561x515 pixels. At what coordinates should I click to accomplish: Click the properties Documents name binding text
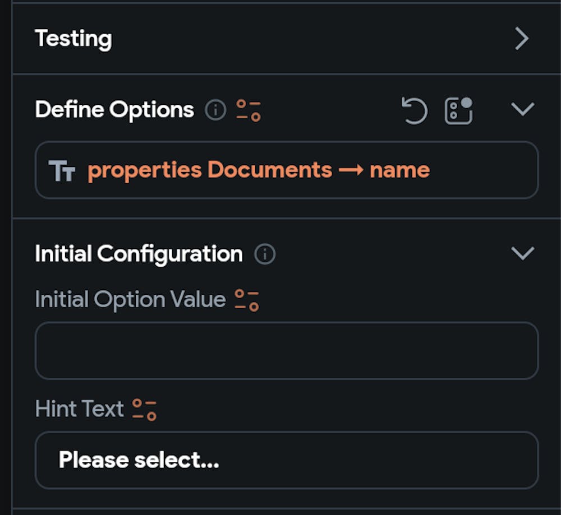(259, 170)
